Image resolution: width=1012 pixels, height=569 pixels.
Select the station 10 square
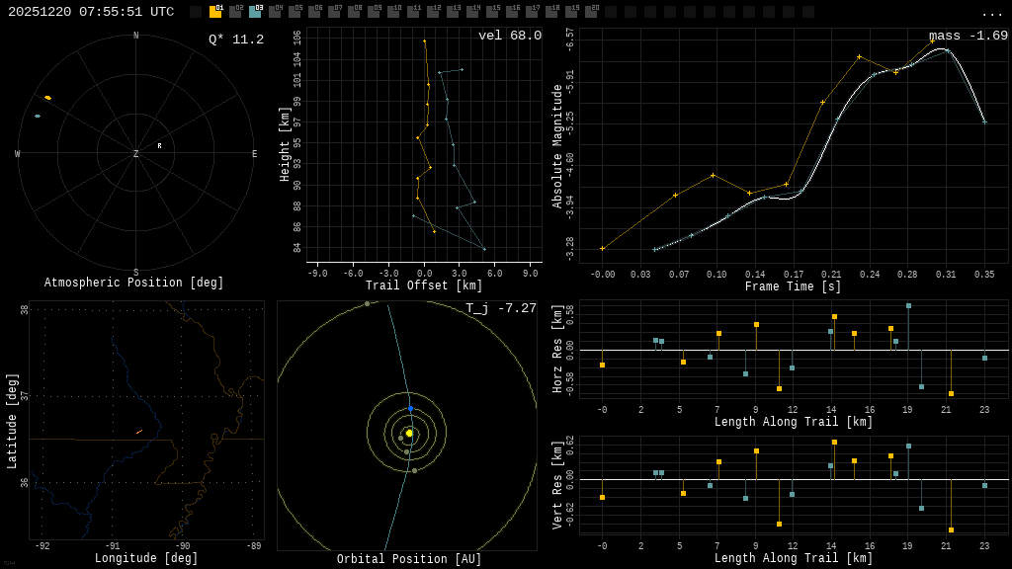pos(393,12)
